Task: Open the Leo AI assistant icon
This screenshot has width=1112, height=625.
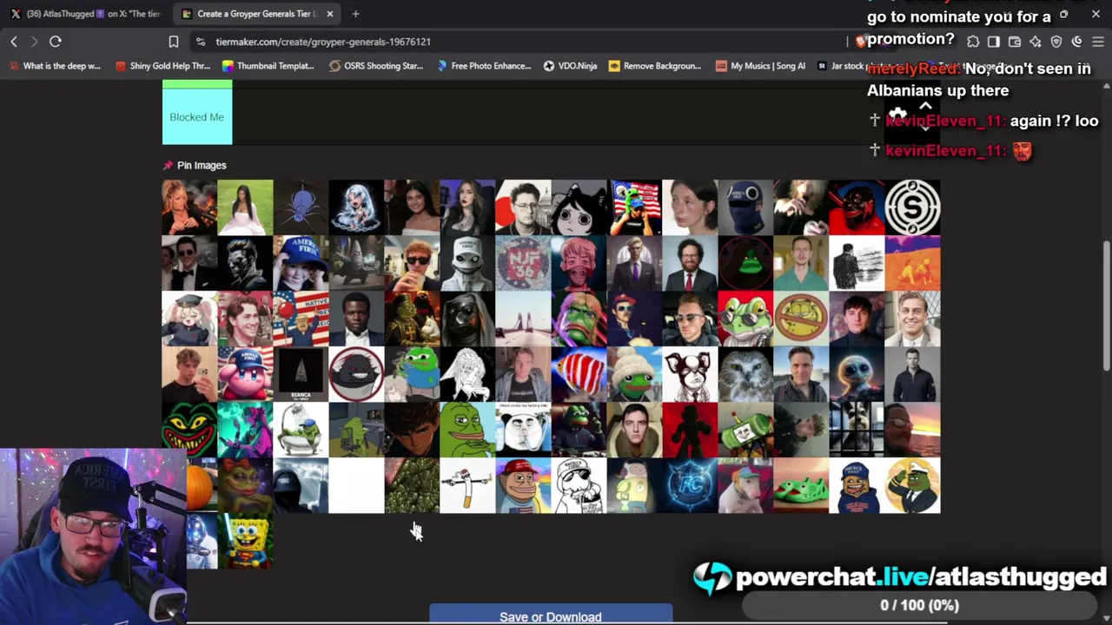Action: pyautogui.click(x=1036, y=42)
